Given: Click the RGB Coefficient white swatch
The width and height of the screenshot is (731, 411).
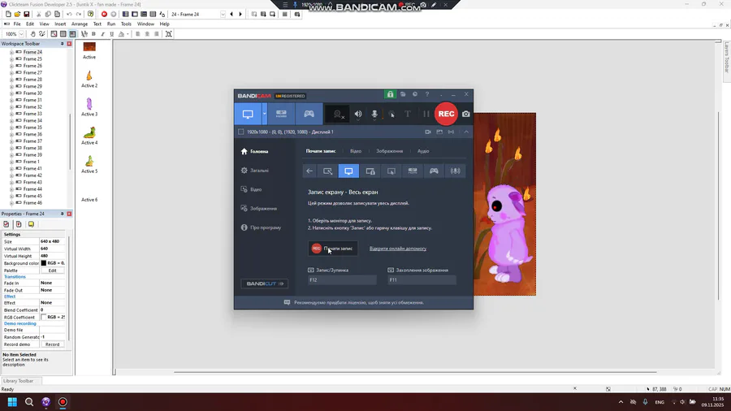Looking at the screenshot, I should click(44, 317).
